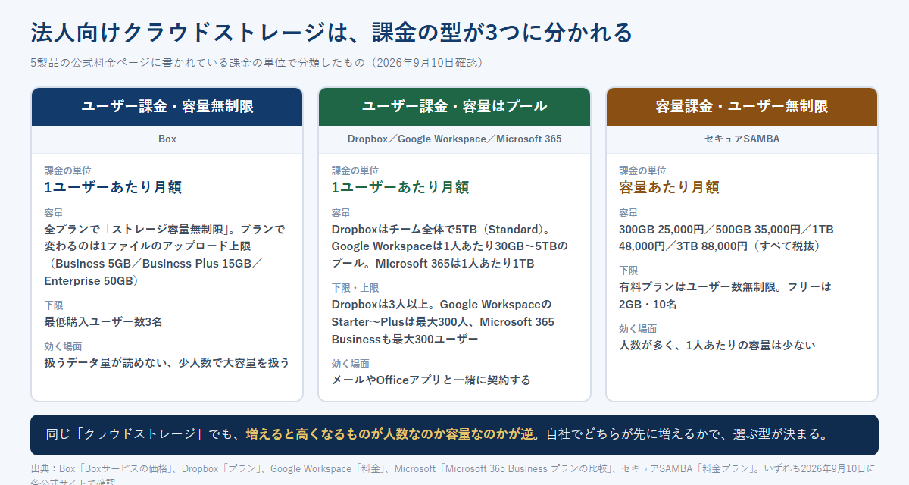Click the Dropbox／Google Workspace／Microsoft 365 product label
Viewport: 909px width, 485px height.
tap(454, 139)
